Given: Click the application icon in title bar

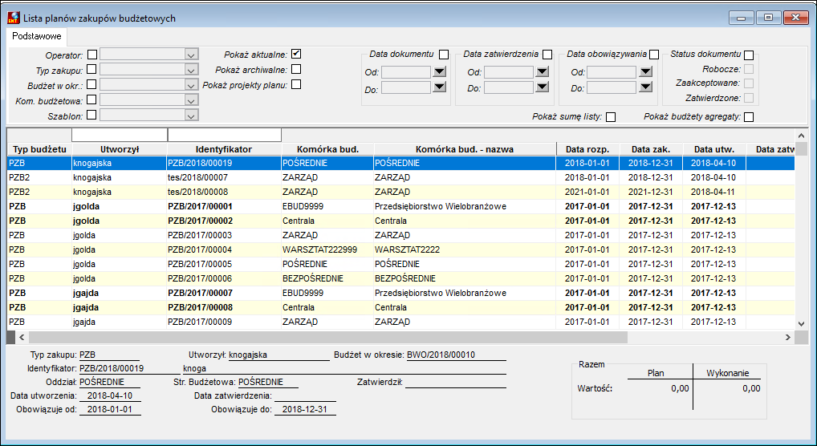Looking at the screenshot, I should click(x=14, y=18).
